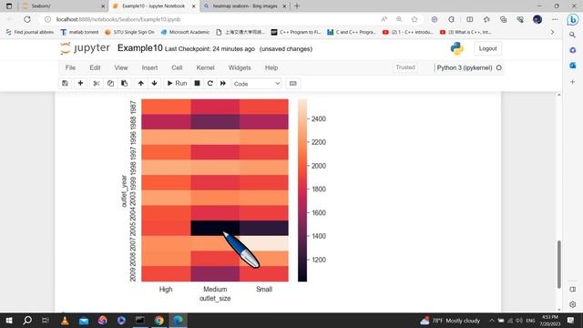Open the Help menu

271,67
